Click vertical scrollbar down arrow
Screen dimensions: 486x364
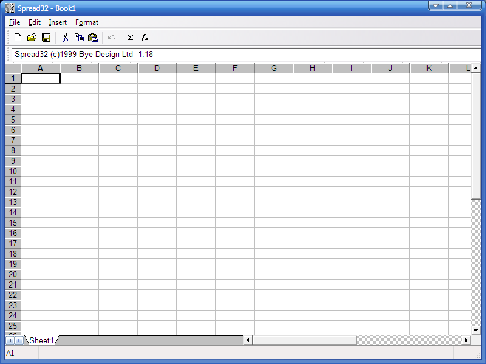[x=476, y=331]
